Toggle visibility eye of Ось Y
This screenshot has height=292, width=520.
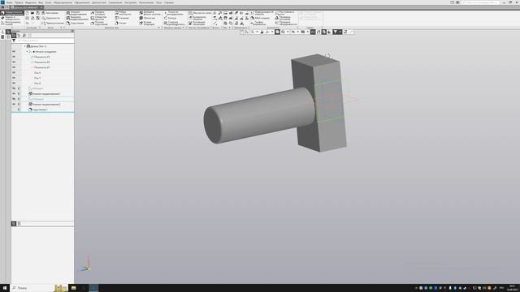point(14,78)
